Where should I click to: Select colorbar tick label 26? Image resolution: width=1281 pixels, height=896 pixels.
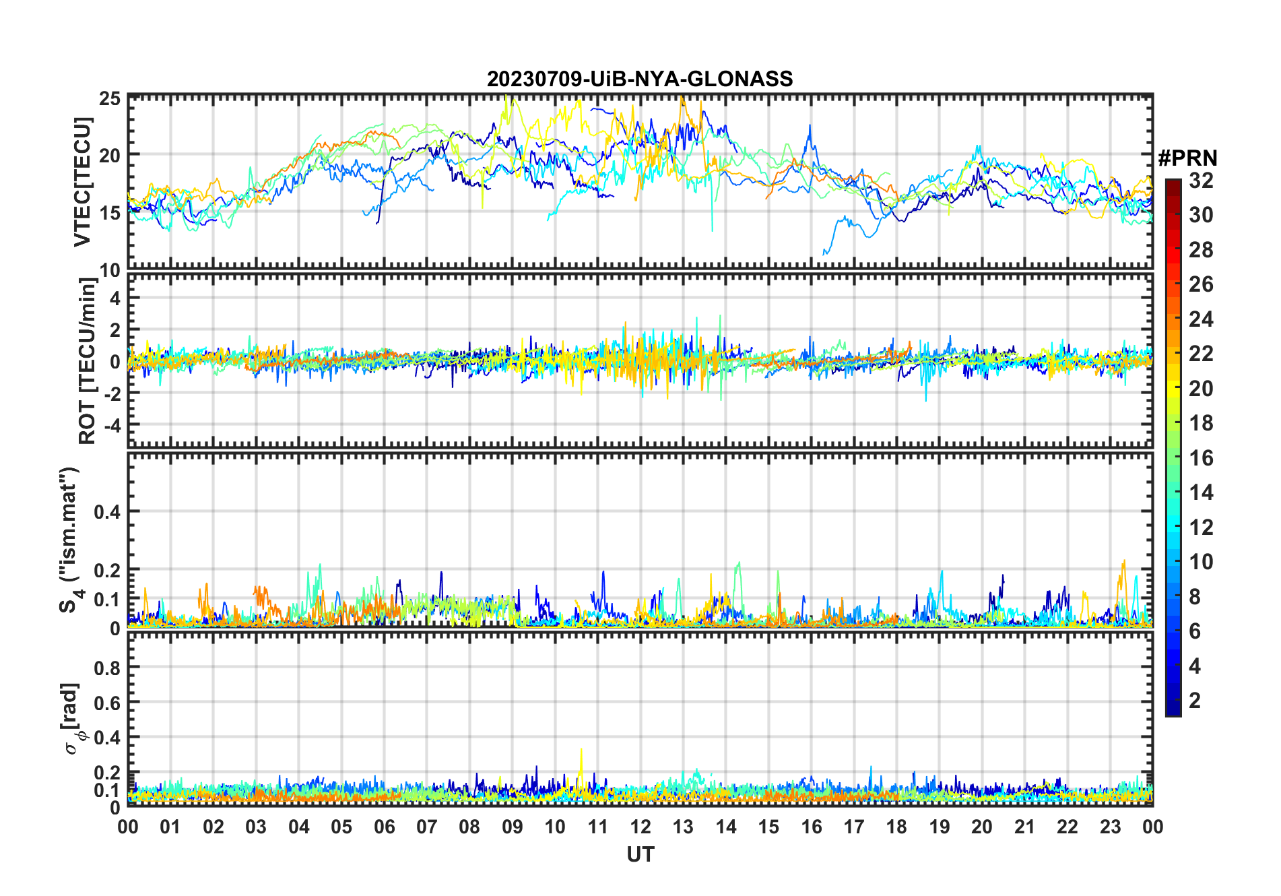click(1201, 284)
